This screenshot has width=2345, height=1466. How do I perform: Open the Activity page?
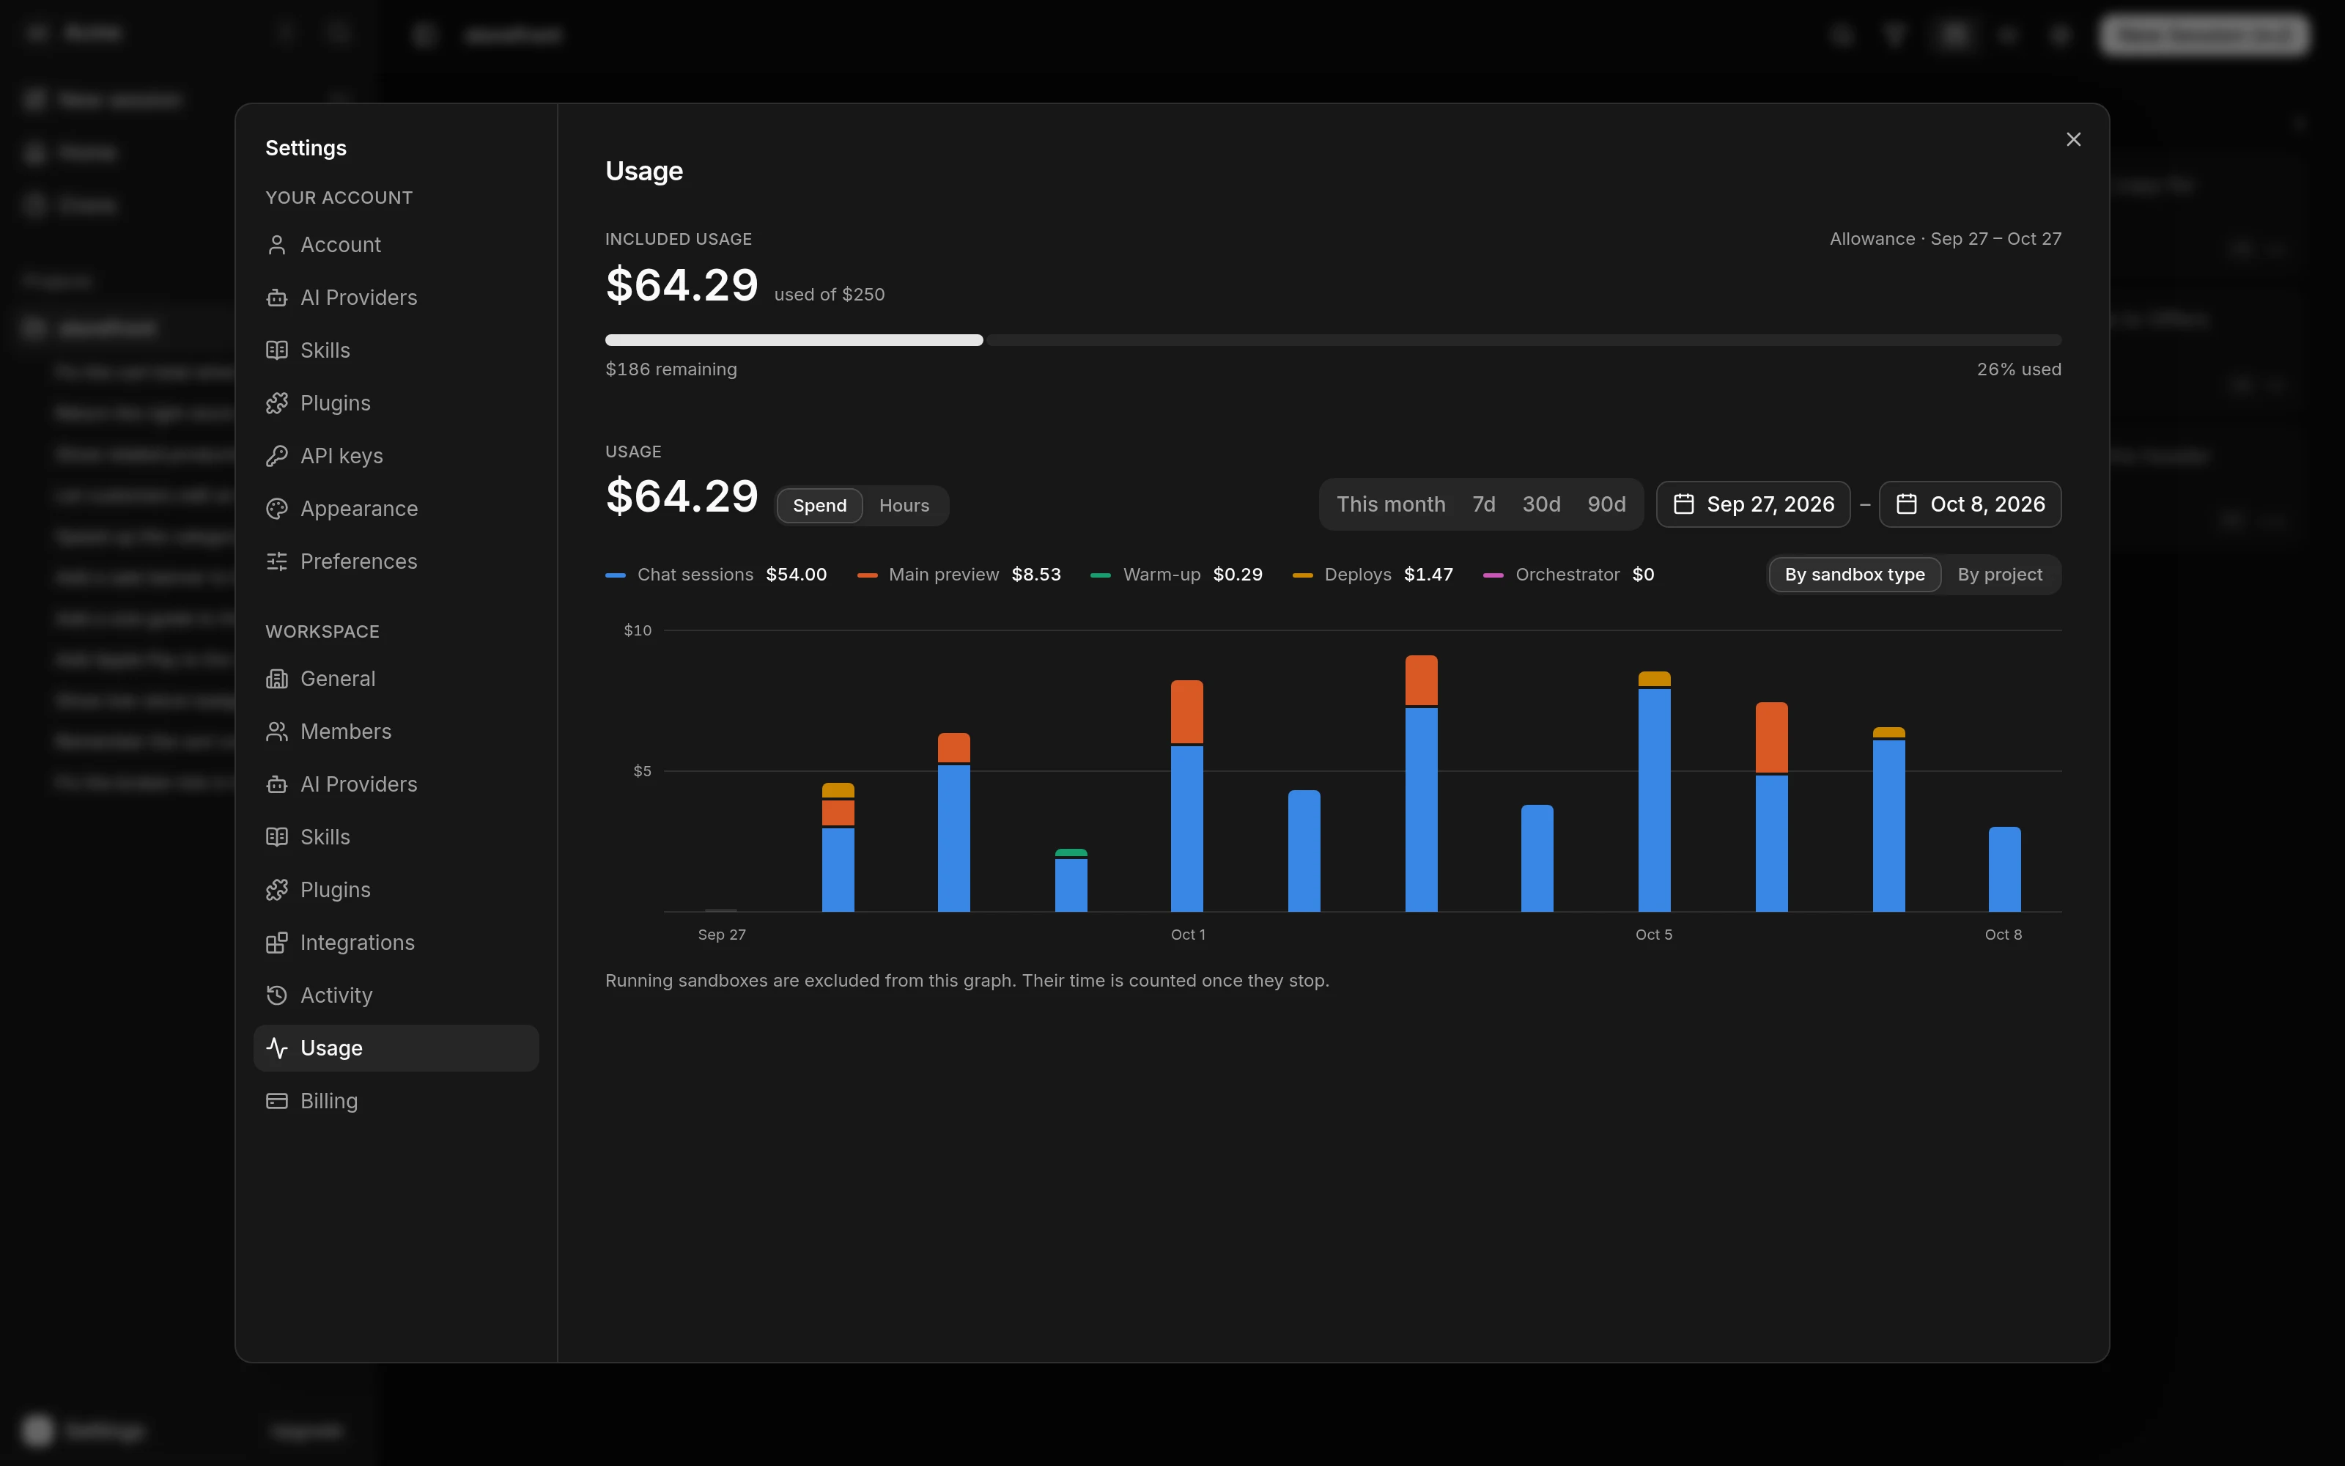pyautogui.click(x=396, y=995)
